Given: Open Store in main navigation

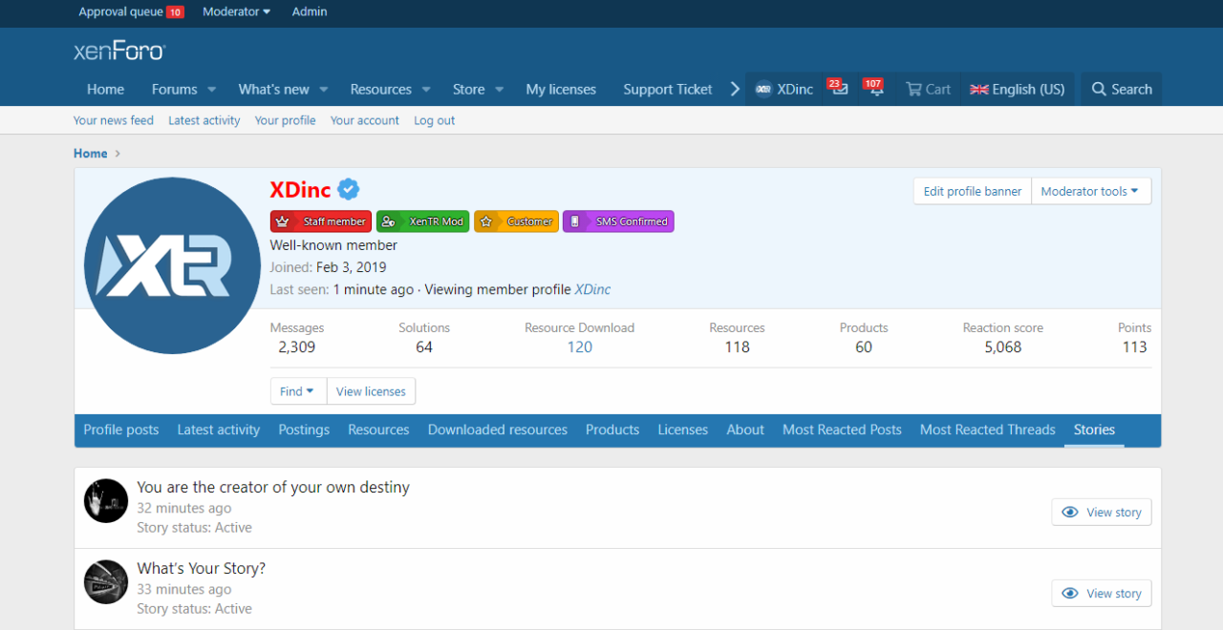Looking at the screenshot, I should click(468, 89).
